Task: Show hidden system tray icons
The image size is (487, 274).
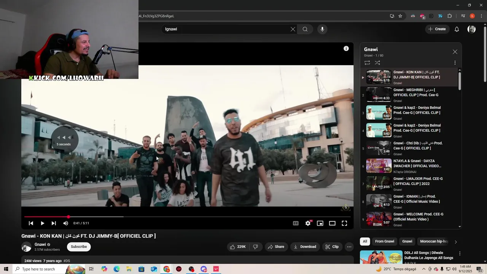Action: click(424, 269)
